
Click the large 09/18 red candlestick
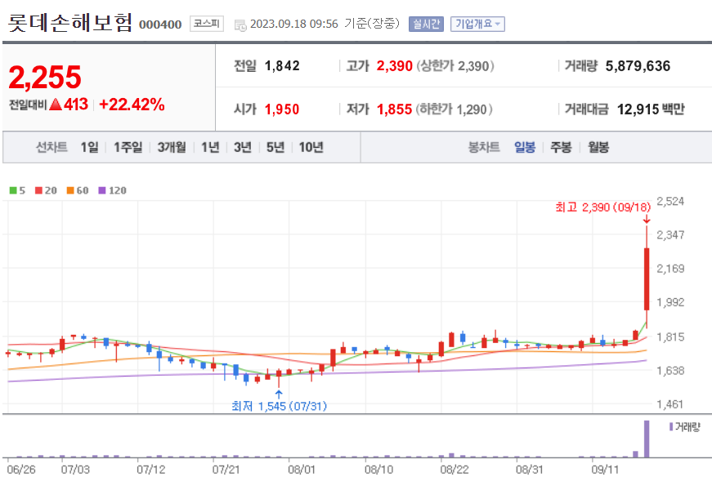click(647, 279)
